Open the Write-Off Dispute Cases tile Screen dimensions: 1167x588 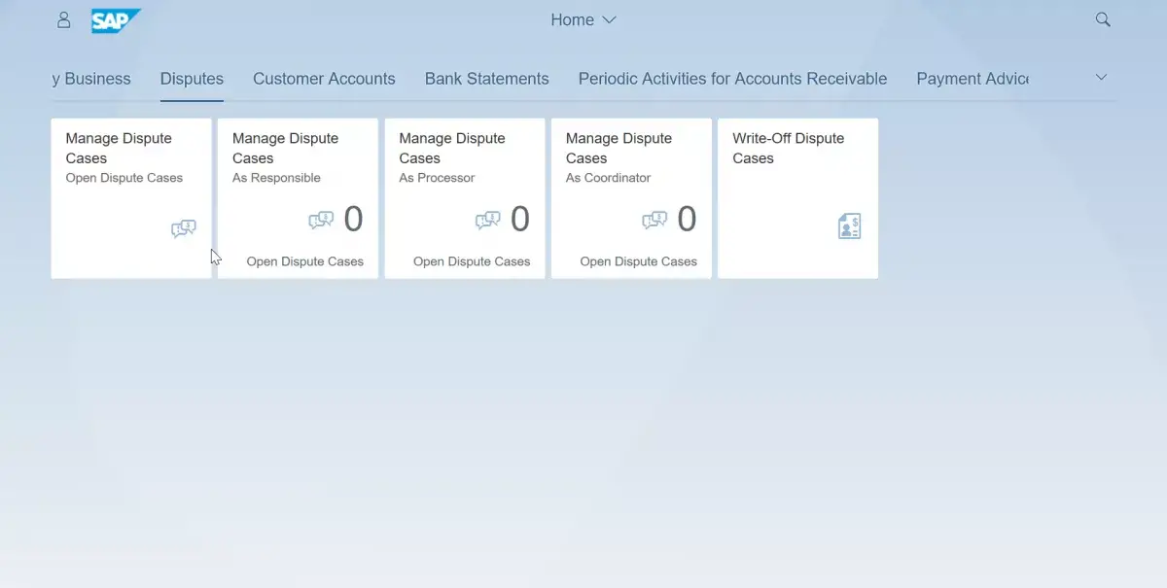click(x=798, y=198)
